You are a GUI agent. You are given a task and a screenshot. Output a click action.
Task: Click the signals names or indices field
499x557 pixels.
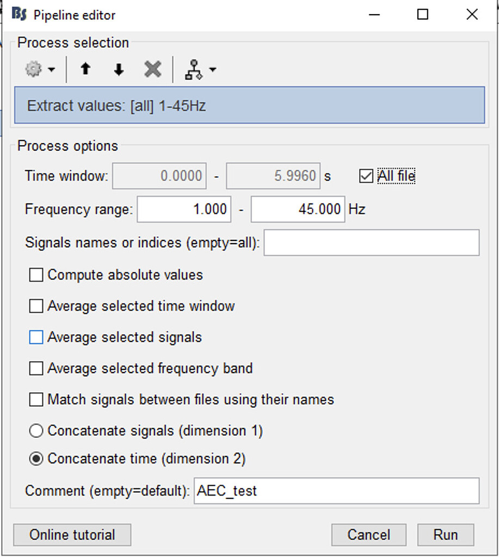coord(372,243)
